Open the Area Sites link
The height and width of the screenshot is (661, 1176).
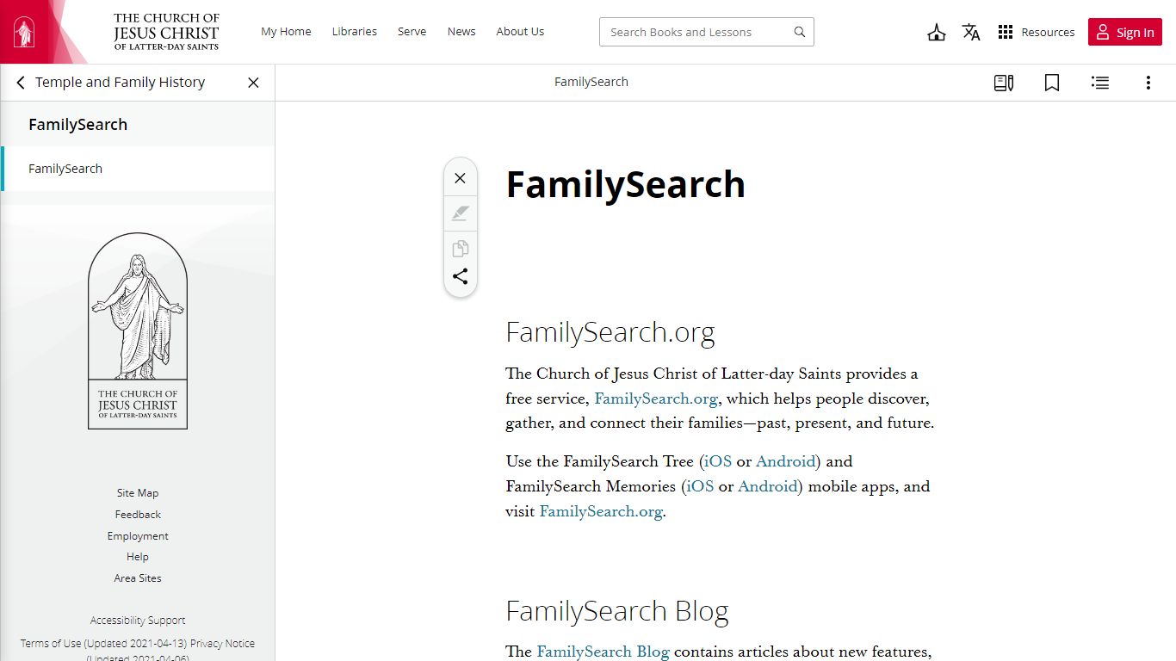[x=138, y=578]
